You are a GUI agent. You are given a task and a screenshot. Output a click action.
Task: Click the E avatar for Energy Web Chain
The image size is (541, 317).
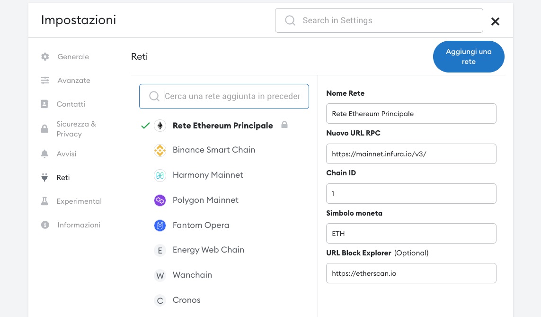point(160,250)
